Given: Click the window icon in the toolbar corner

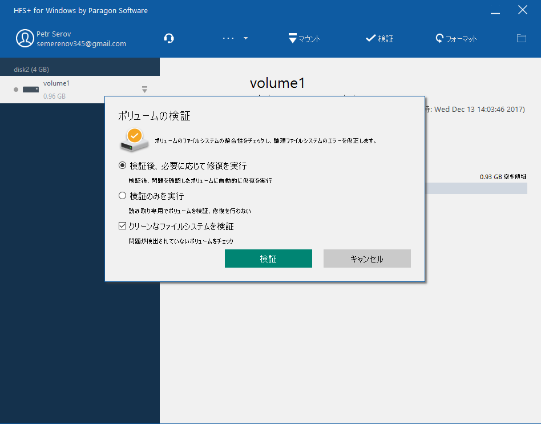Looking at the screenshot, I should [x=522, y=38].
